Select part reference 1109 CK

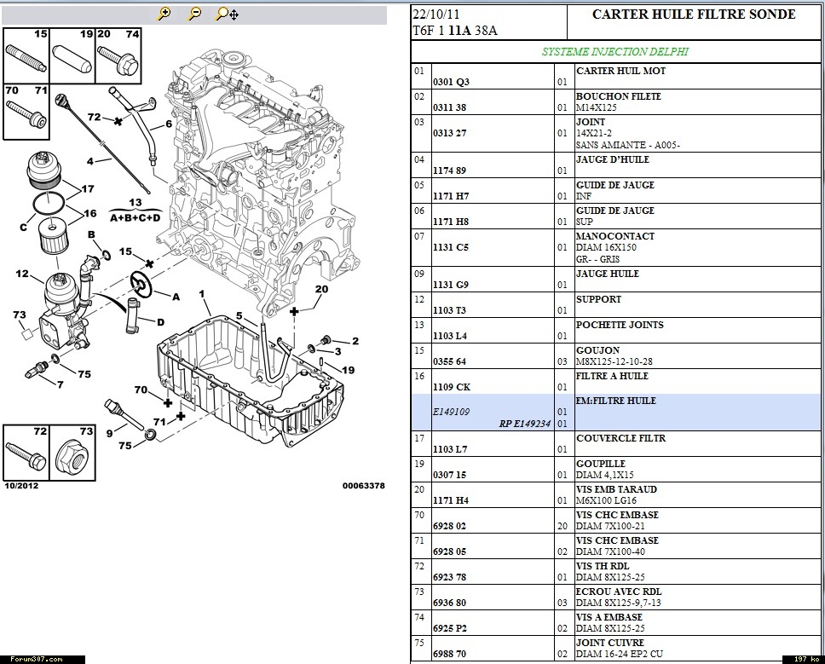click(x=452, y=387)
